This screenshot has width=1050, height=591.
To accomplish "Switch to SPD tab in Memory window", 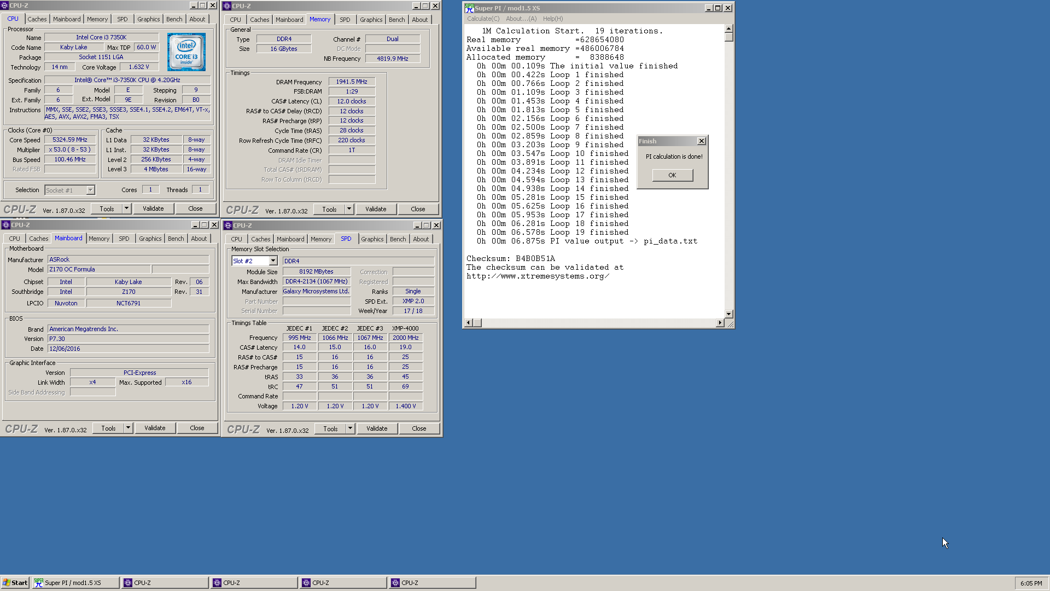I will point(345,20).
